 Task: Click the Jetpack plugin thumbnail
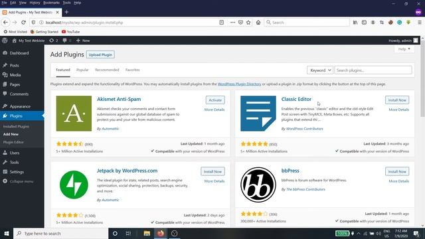[x=74, y=185]
